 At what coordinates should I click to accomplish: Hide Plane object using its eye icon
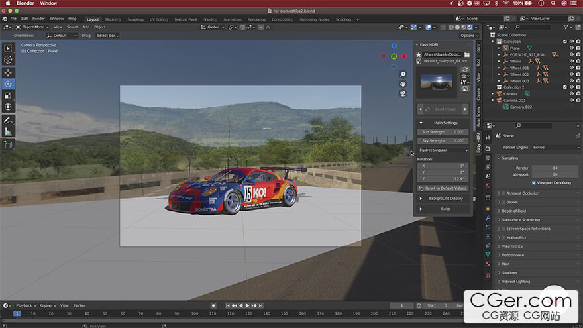[572, 48]
